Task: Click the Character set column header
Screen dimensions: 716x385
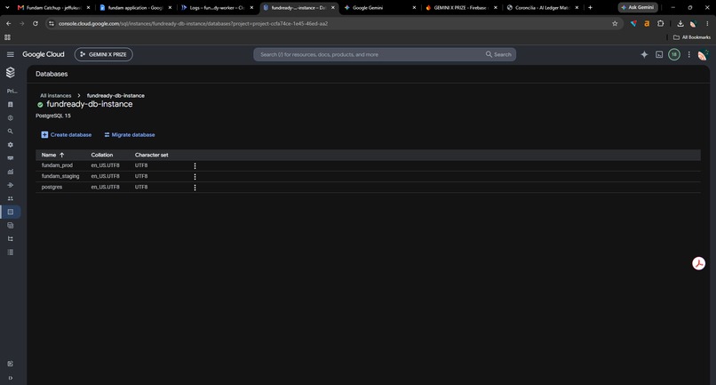Action: pyautogui.click(x=152, y=155)
